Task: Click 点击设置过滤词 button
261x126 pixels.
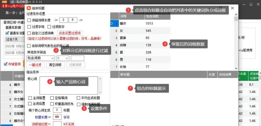Action: pyautogui.click(x=70, y=33)
